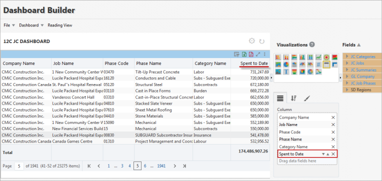Expand the JC Job Phases field group
The width and height of the screenshot is (382, 181).
point(347,83)
